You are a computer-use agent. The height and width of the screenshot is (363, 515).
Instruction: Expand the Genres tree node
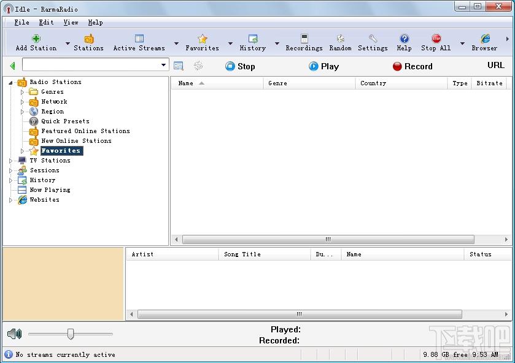pos(22,92)
